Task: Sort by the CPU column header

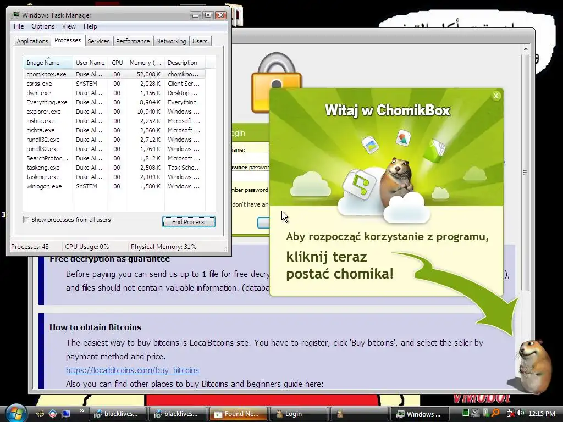Action: (117, 63)
